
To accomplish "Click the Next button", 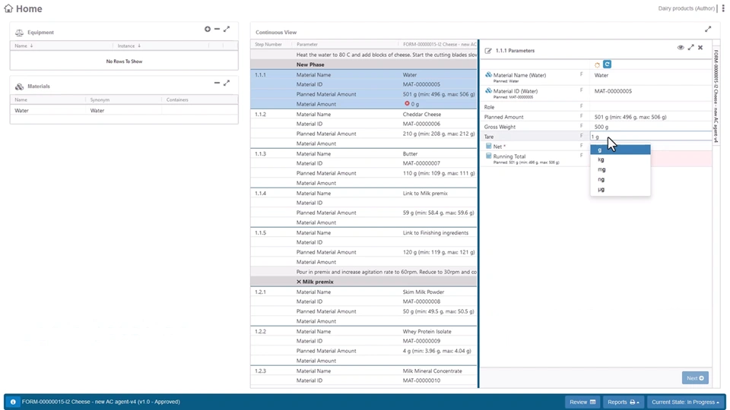I will 695,378.
